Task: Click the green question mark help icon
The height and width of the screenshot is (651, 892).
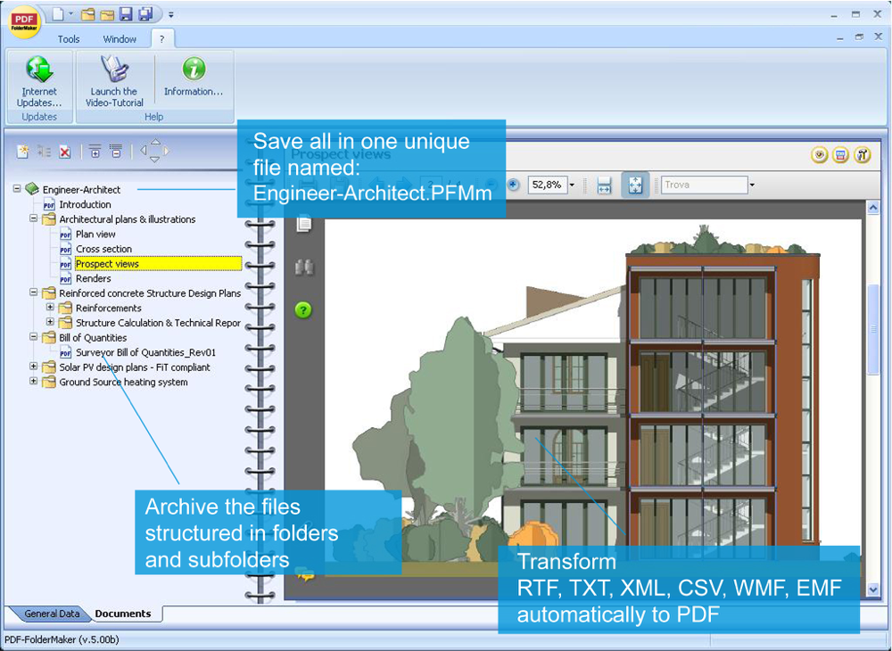Action: (x=304, y=310)
